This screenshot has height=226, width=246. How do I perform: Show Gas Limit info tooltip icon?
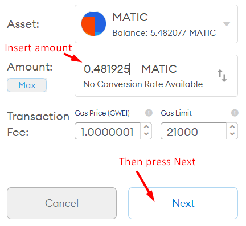pyautogui.click(x=235, y=113)
